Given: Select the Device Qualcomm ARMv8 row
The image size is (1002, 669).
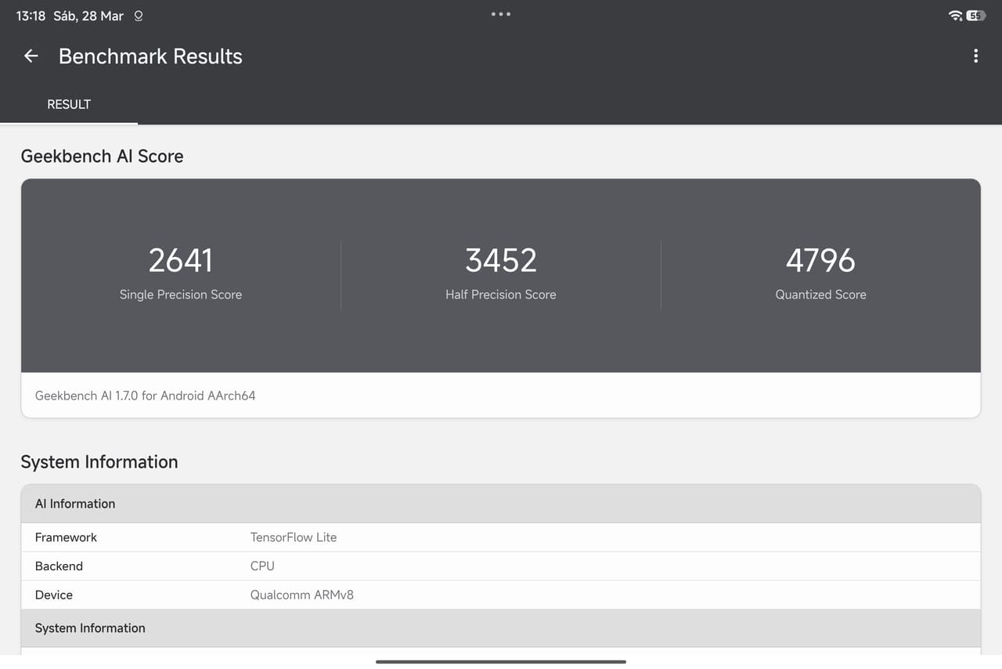Looking at the screenshot, I should pos(501,595).
